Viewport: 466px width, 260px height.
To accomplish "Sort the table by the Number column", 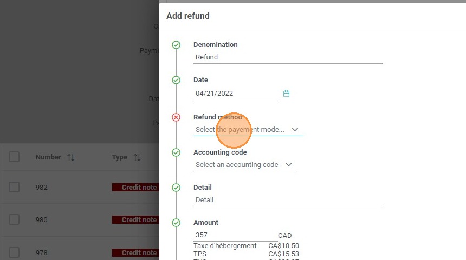I will [x=71, y=157].
